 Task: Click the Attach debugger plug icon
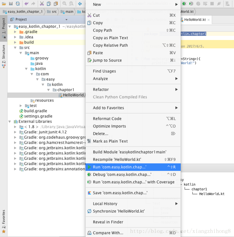[219, 4]
